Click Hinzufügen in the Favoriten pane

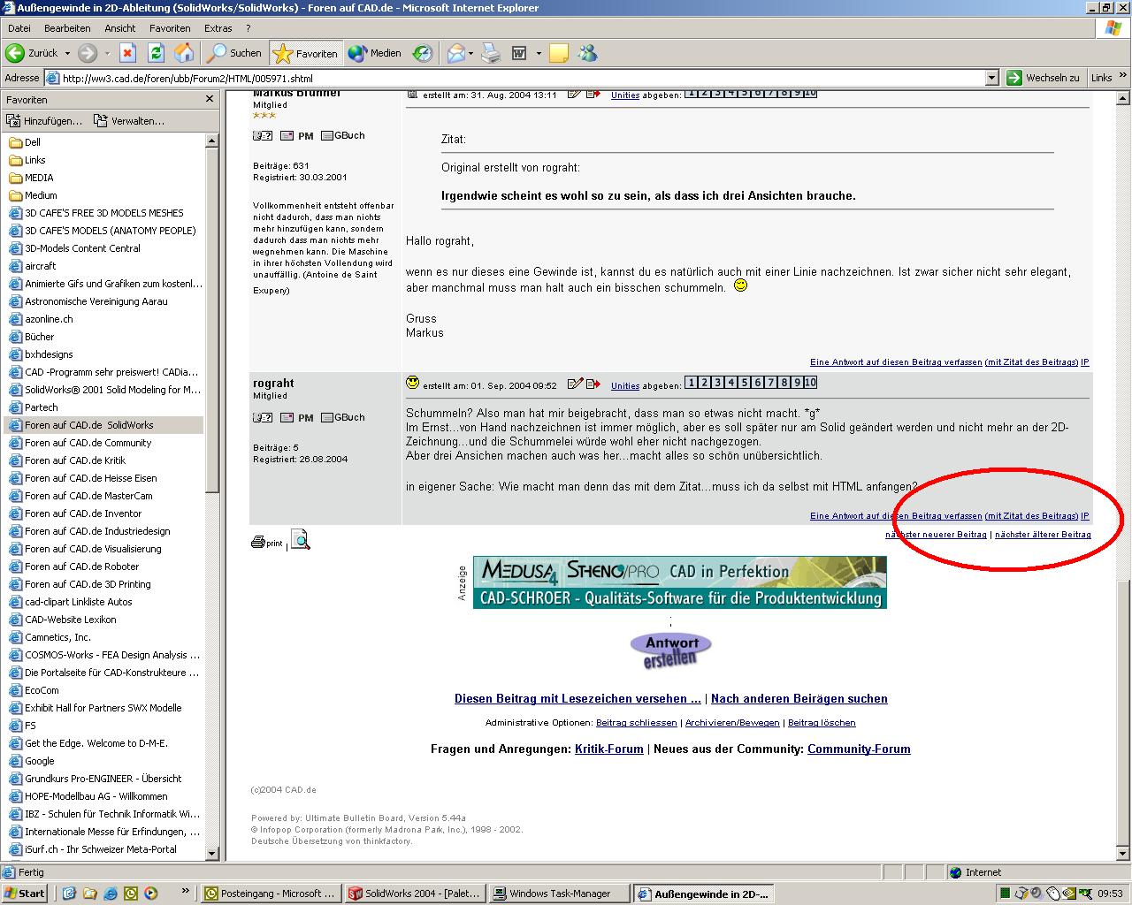tap(44, 121)
